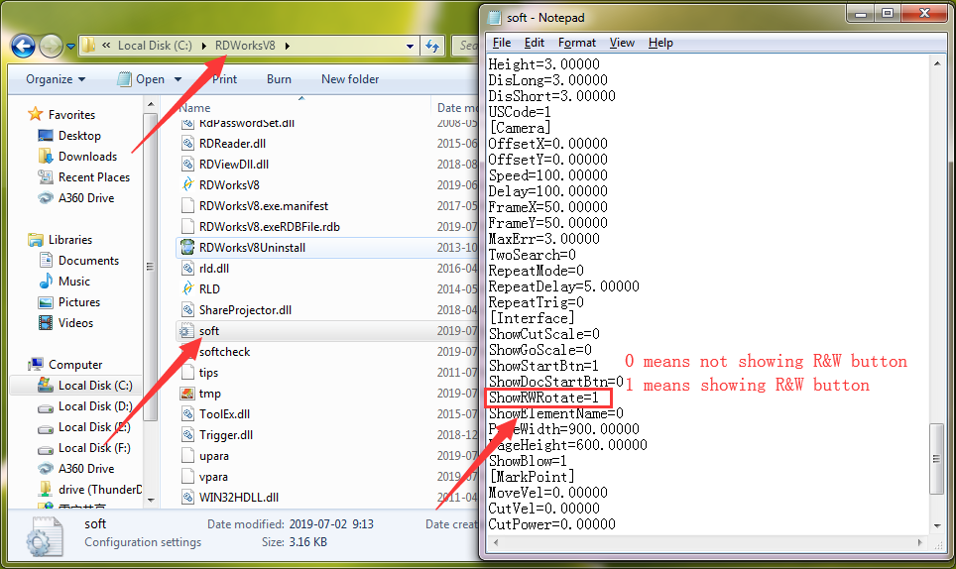956x569 pixels.
Task: Open the Videos library icon
Action: click(45, 323)
